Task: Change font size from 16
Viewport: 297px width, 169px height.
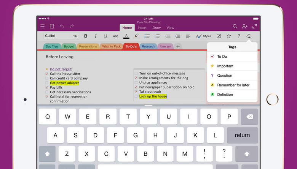Action: [x=75, y=36]
